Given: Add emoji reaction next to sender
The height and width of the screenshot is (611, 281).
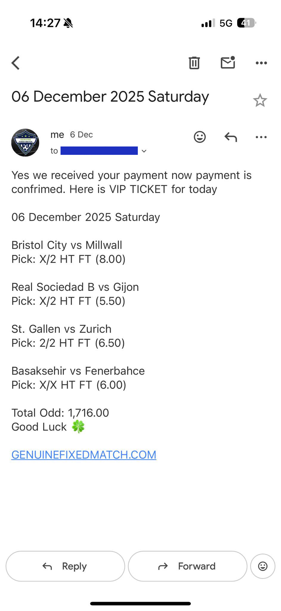Looking at the screenshot, I should (200, 137).
